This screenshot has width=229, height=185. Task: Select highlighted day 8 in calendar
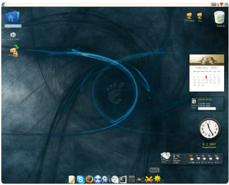click(x=206, y=77)
